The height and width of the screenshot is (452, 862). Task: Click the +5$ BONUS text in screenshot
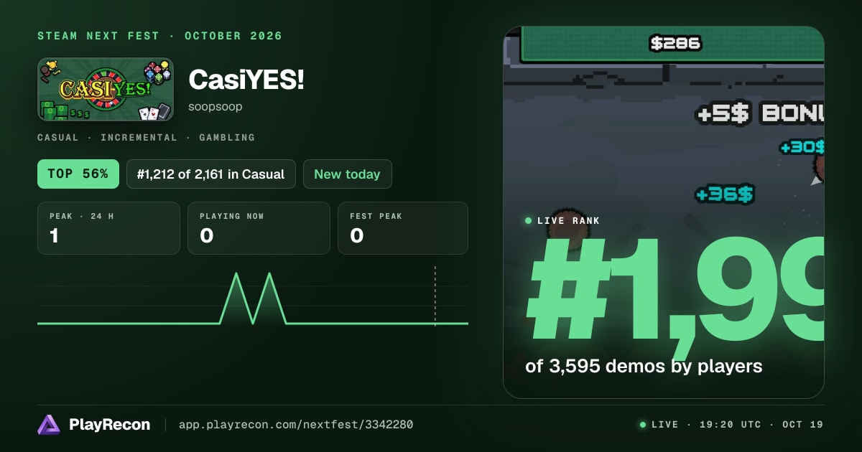759,113
